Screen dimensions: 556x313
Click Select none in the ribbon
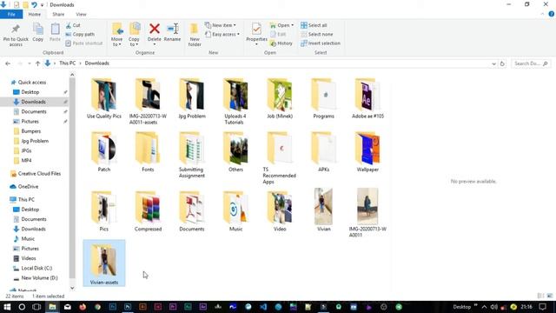316,35
